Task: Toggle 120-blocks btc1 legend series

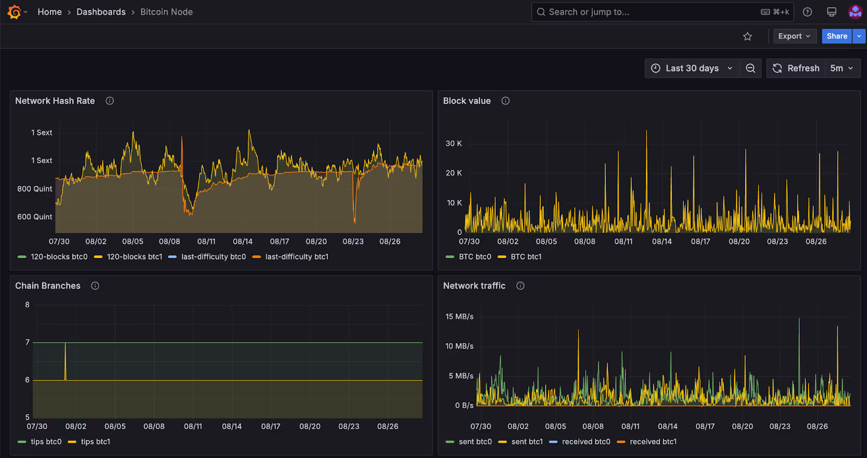Action: click(x=134, y=257)
